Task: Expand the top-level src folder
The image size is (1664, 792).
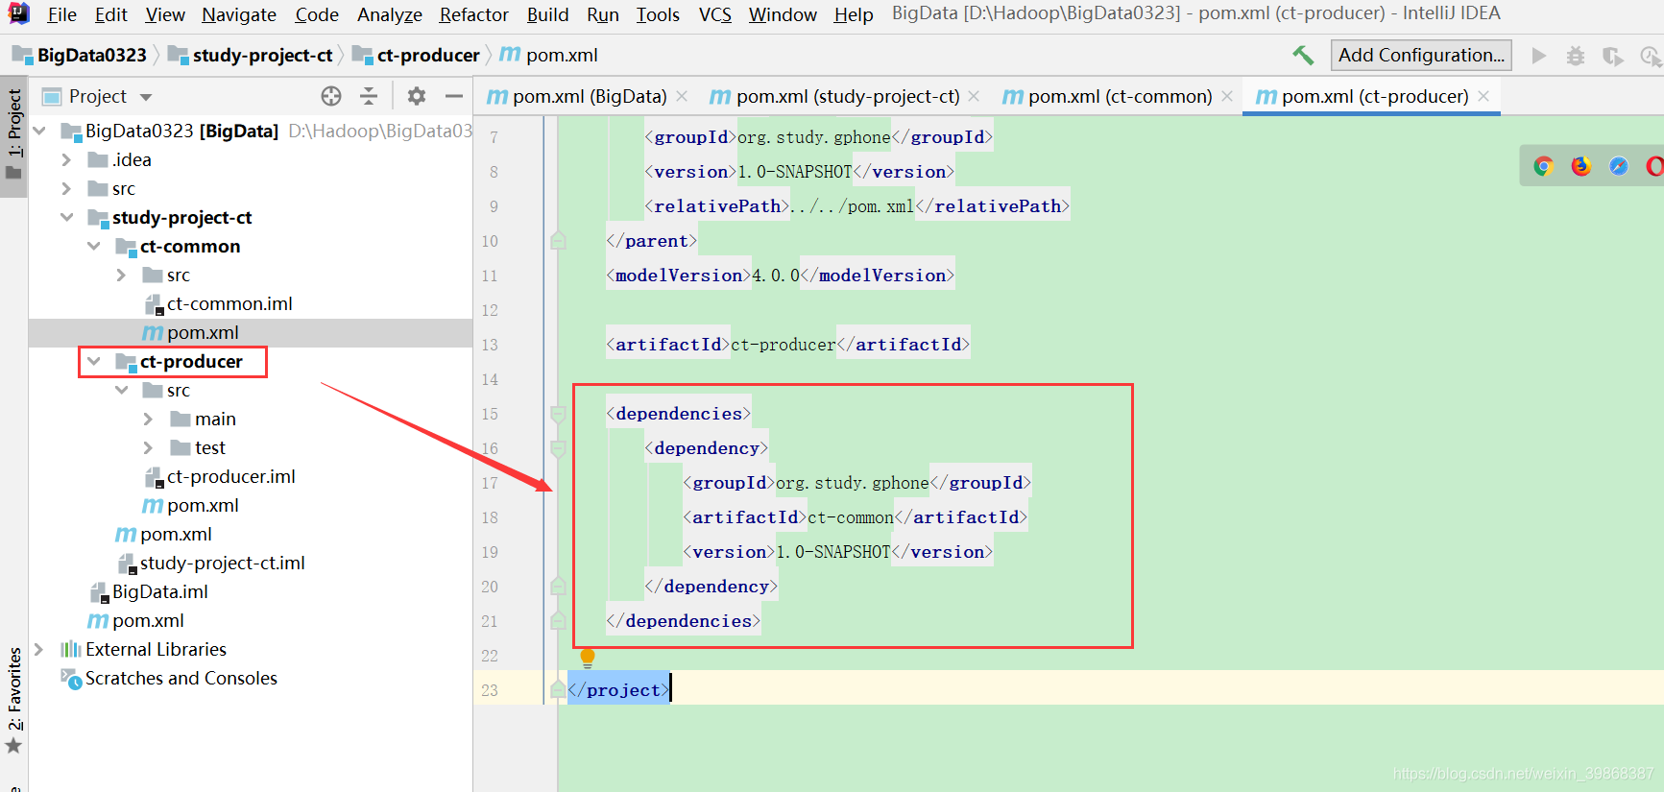Action: point(66,188)
